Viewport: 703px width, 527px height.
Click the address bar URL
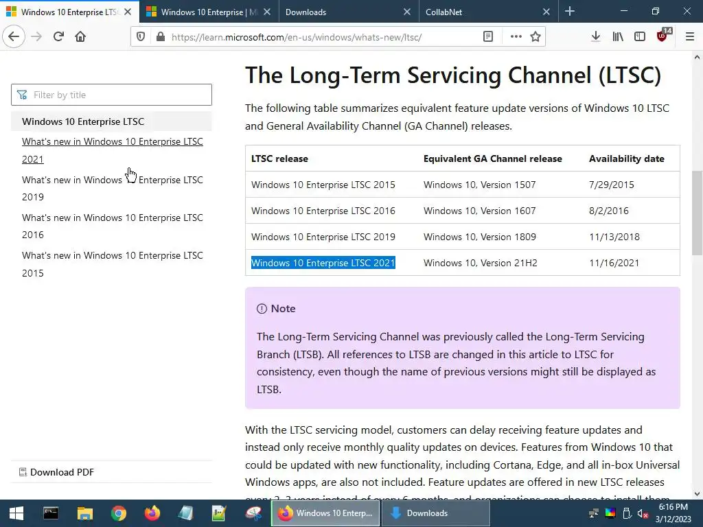coord(296,37)
